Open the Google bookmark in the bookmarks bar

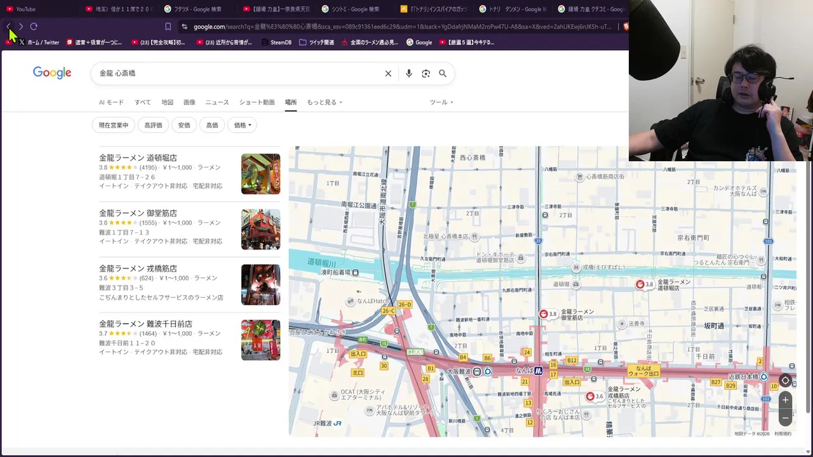click(419, 43)
